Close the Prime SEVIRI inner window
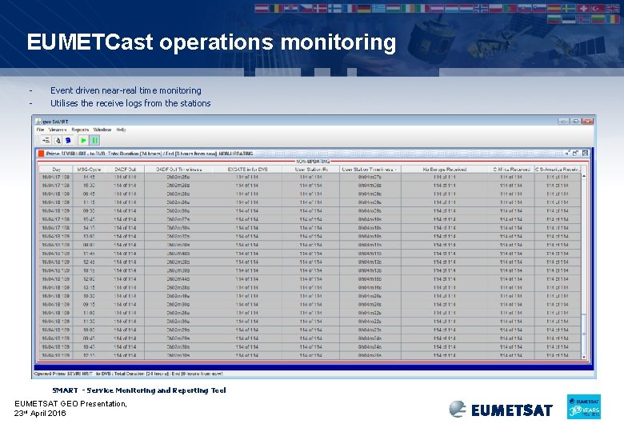 [x=585, y=153]
